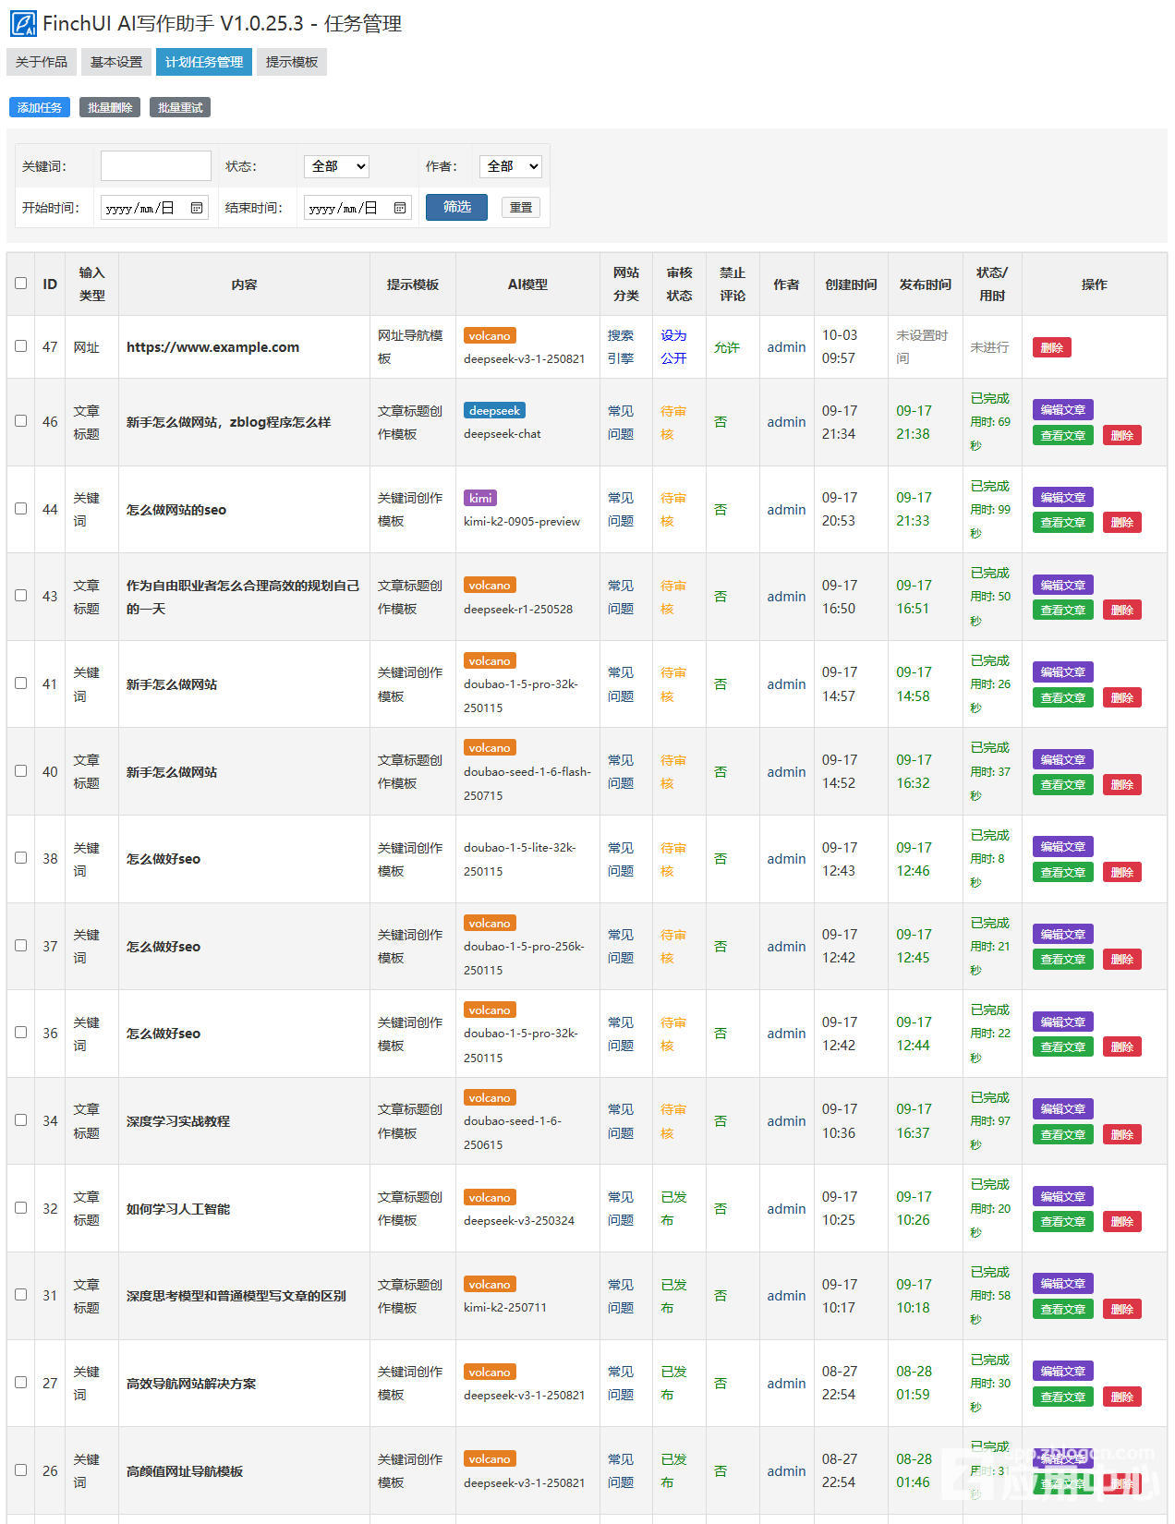The width and height of the screenshot is (1175, 1524).
Task: Focus the keyword search input field
Action: click(x=155, y=166)
